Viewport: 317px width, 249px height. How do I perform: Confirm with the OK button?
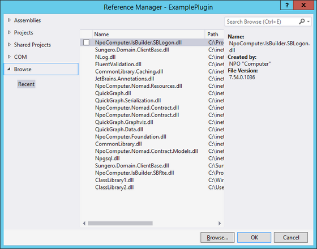(x=254, y=237)
